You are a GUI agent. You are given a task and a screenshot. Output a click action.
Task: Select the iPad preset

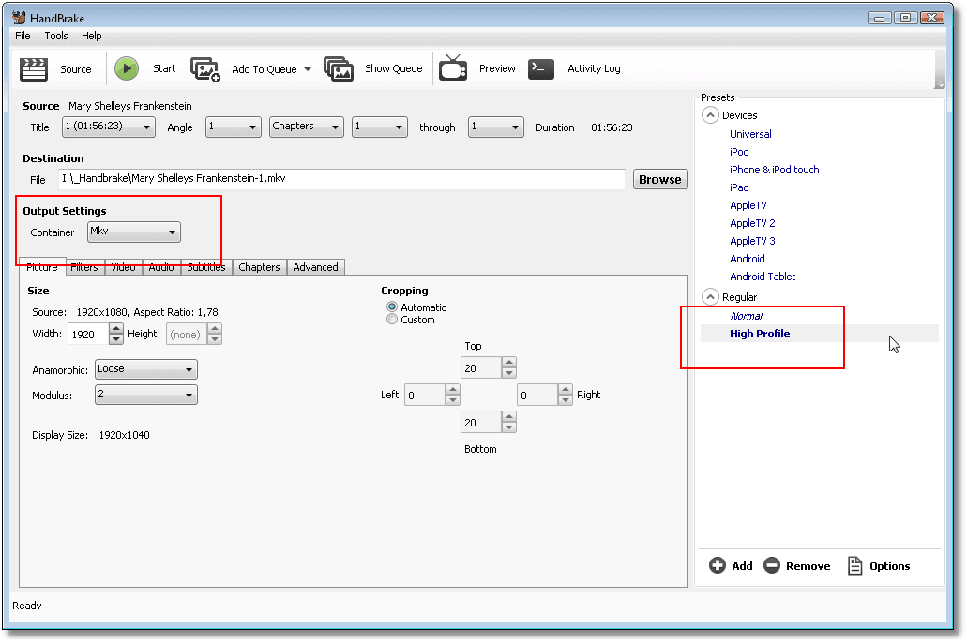739,187
